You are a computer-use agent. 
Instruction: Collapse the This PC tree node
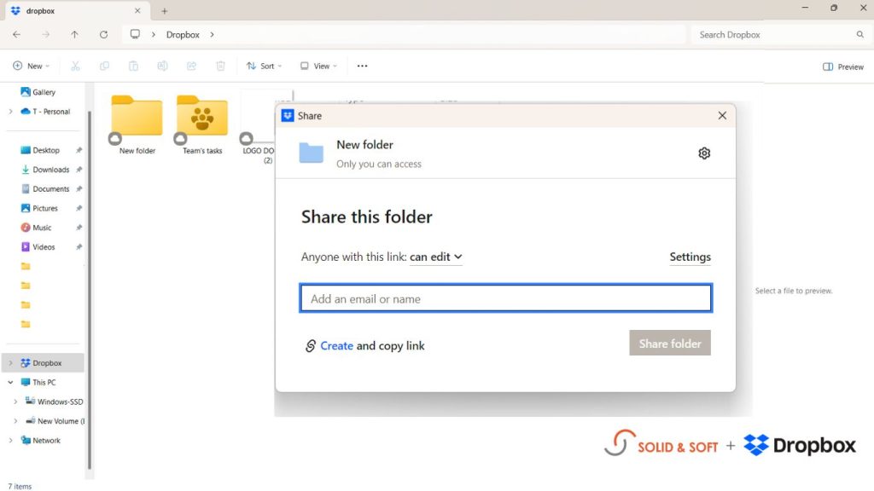[x=10, y=383]
